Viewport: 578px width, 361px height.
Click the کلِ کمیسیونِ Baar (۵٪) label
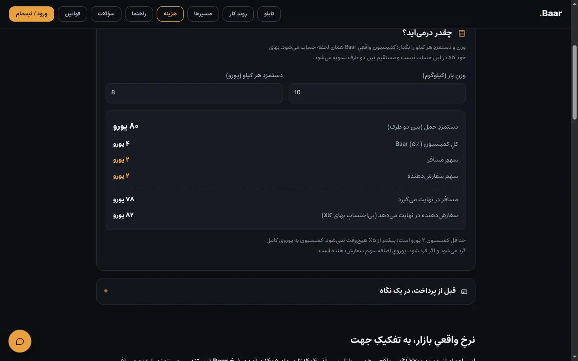click(427, 144)
